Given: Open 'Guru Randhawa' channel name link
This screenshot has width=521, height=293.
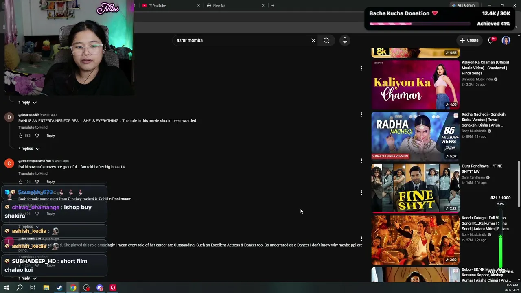Looking at the screenshot, I should (473, 177).
